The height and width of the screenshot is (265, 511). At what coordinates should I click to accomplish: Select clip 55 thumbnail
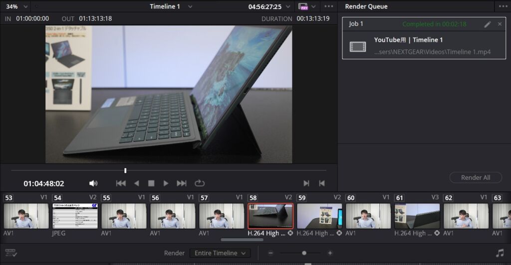pyautogui.click(x=124, y=216)
